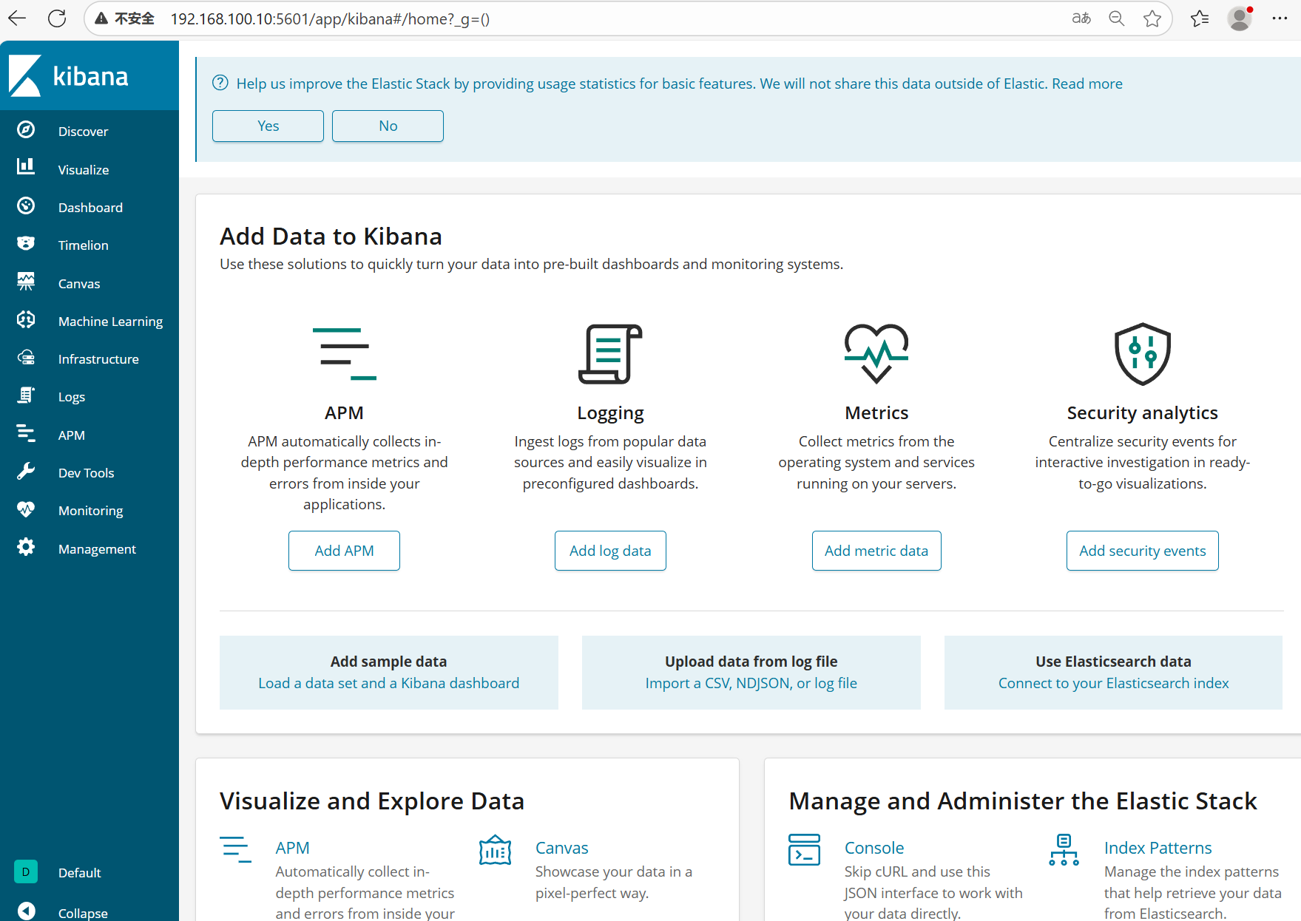Select Discover in the sidebar
Image resolution: width=1301 pixels, height=921 pixels.
click(x=83, y=132)
